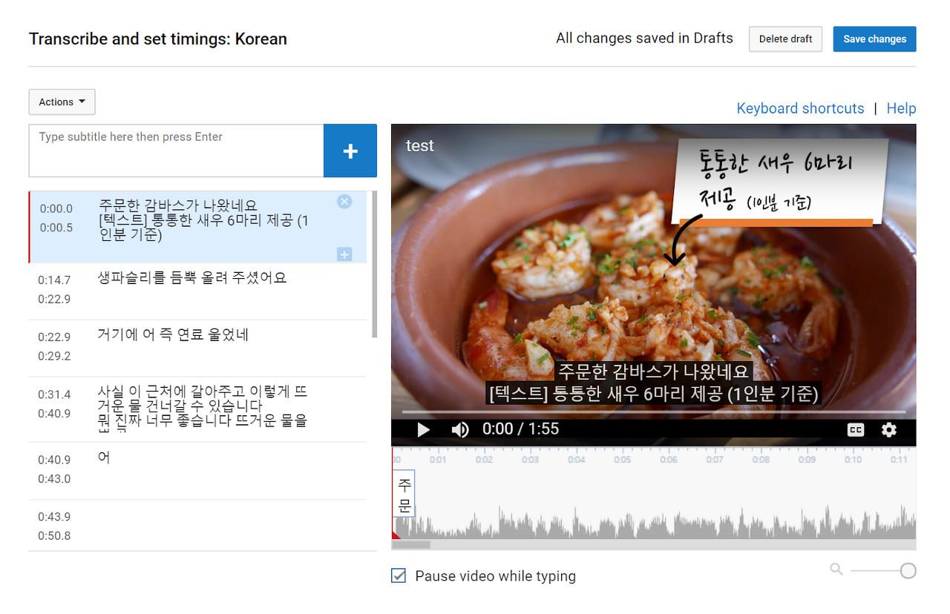This screenshot has width=950, height=614.
Task: Select subtitle '거기에 어 즉 연료 울었네'
Action: 197,349
